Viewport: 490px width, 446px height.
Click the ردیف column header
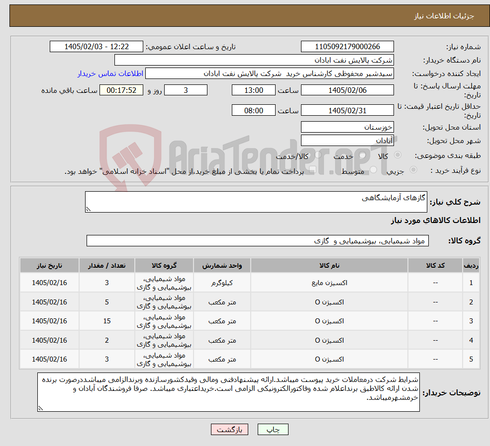tap(471, 265)
